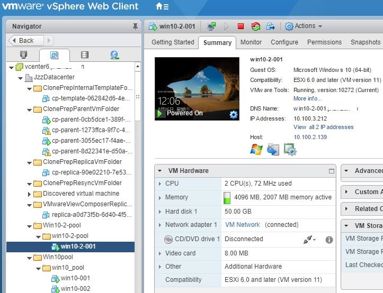The image size is (383, 293).
Task: Collapse the ClonePrepParentVmFolder
Action: (29, 110)
